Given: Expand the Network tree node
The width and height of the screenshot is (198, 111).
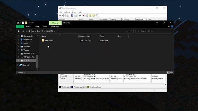Looking at the screenshot, I should pyautogui.click(x=17, y=65).
